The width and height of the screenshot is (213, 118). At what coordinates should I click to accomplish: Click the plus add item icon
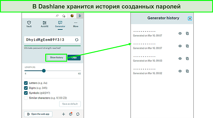[x=64, y=114]
